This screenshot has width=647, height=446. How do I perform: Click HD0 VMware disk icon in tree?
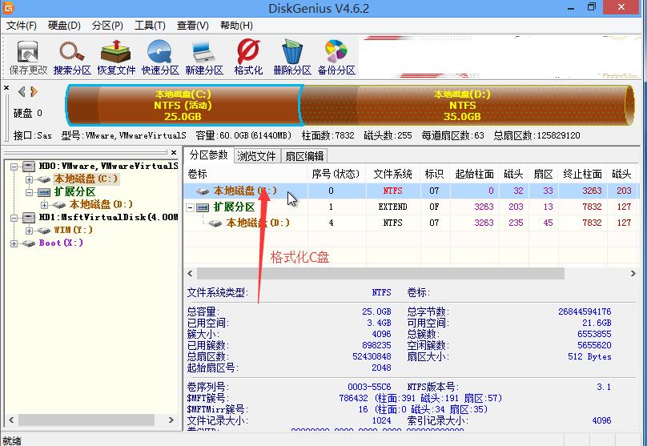click(x=29, y=167)
